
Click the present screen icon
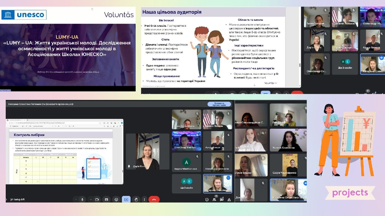126,199
